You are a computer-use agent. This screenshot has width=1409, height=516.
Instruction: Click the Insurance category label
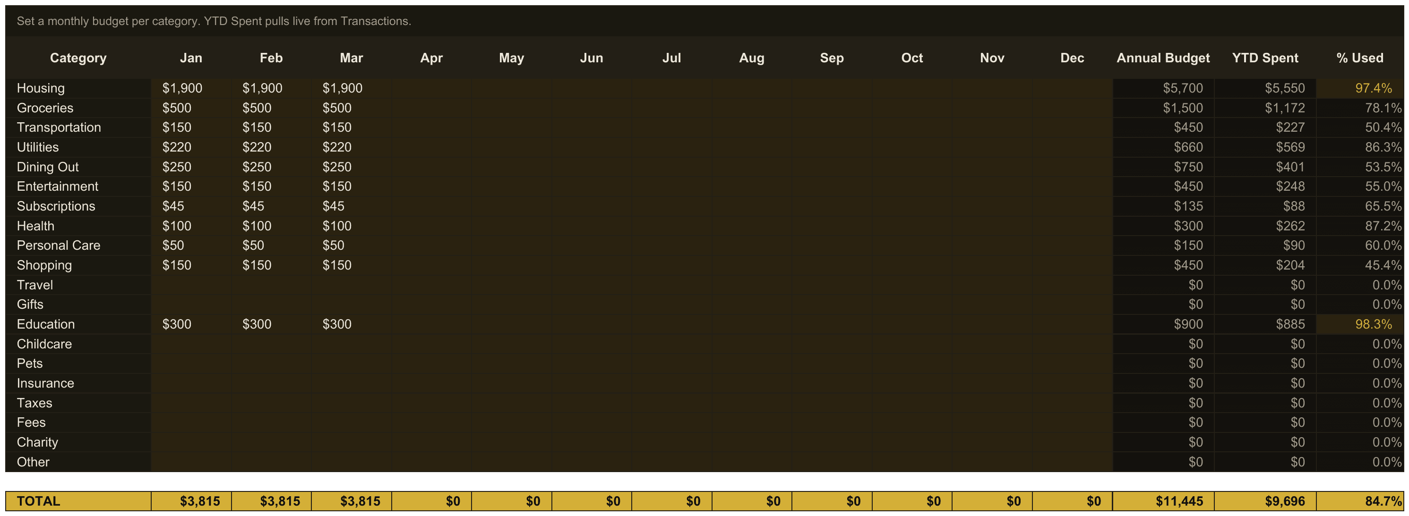[45, 383]
